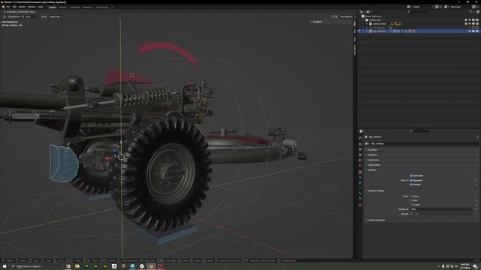Open the View Layer properties tab
Image resolution: width=481 pixels, height=270 pixels.
[360, 155]
